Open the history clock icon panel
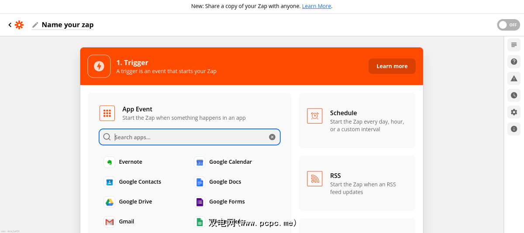 [514, 95]
